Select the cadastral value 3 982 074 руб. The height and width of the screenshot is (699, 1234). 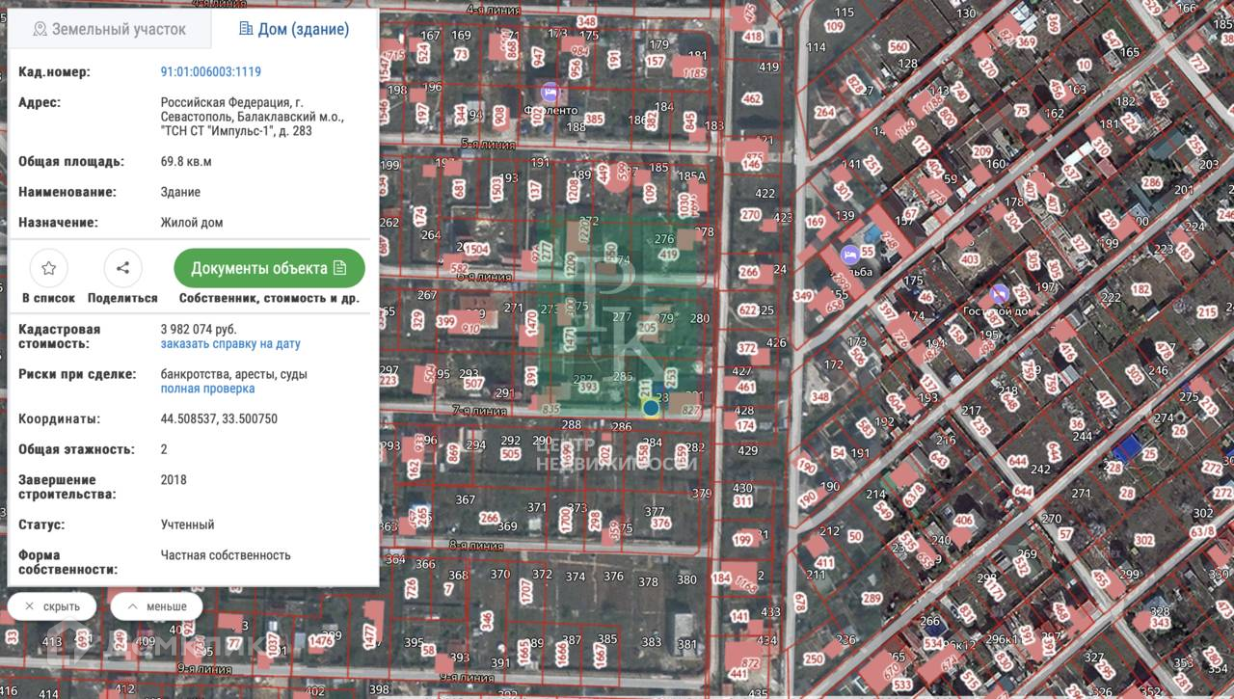pos(199,329)
